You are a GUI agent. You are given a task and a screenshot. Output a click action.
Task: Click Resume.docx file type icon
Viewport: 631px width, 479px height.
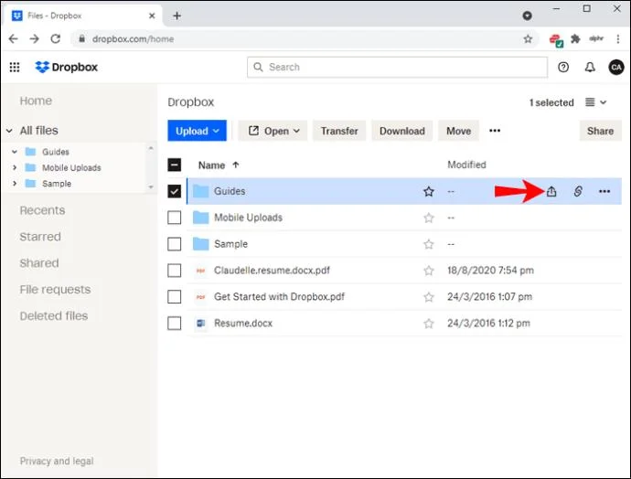tap(201, 324)
